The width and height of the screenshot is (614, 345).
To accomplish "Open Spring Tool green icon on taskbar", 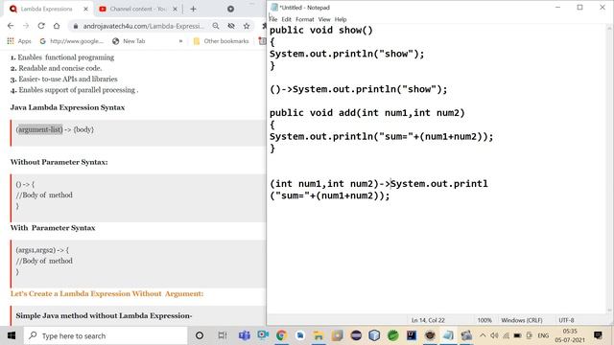I will pyautogui.click(x=392, y=335).
